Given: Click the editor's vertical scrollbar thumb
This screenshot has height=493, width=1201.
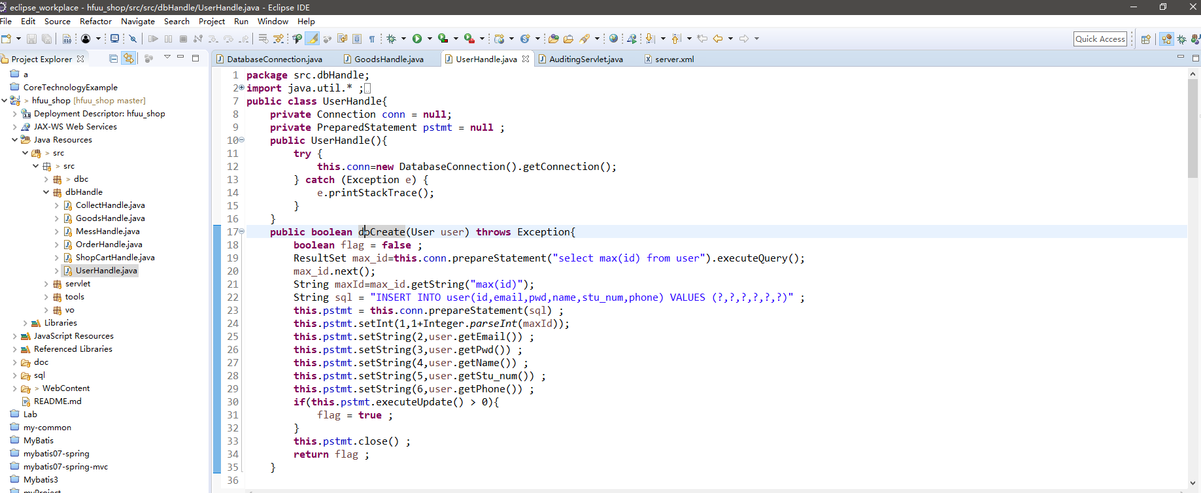Looking at the screenshot, I should point(1193,127).
